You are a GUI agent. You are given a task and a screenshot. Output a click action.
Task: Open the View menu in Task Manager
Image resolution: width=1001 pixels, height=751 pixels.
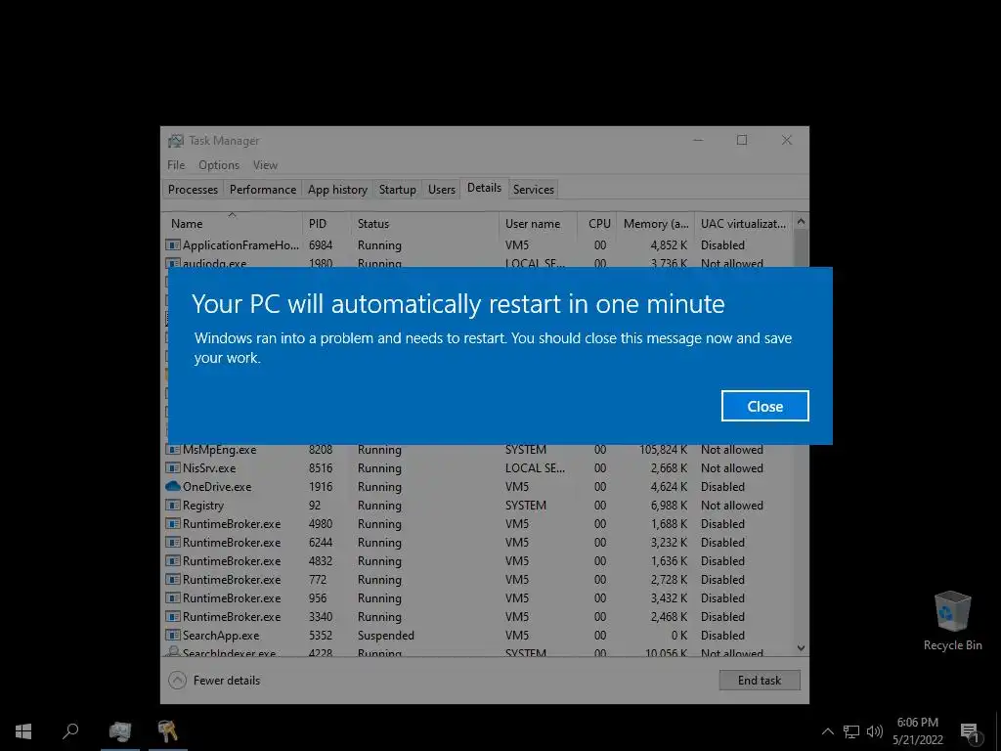pyautogui.click(x=265, y=164)
